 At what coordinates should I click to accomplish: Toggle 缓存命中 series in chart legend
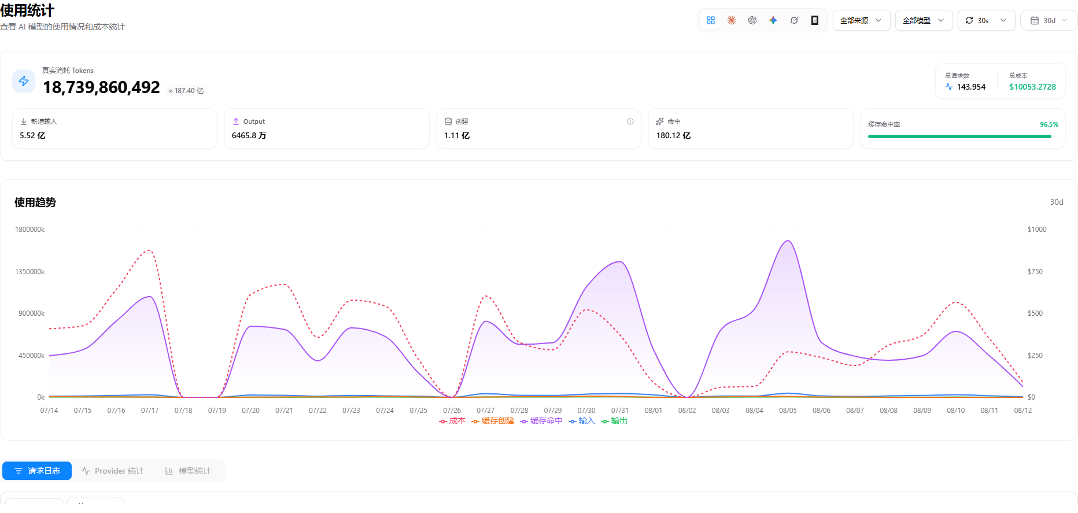(541, 421)
